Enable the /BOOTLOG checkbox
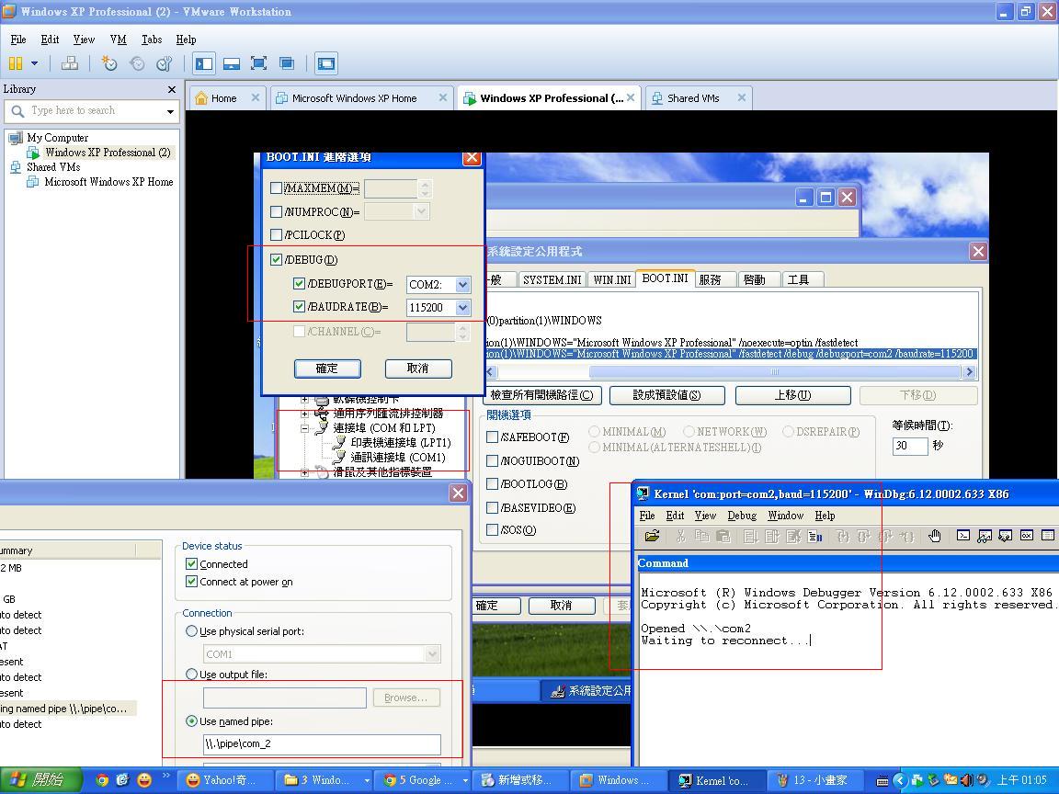The width and height of the screenshot is (1059, 794). pyautogui.click(x=493, y=484)
